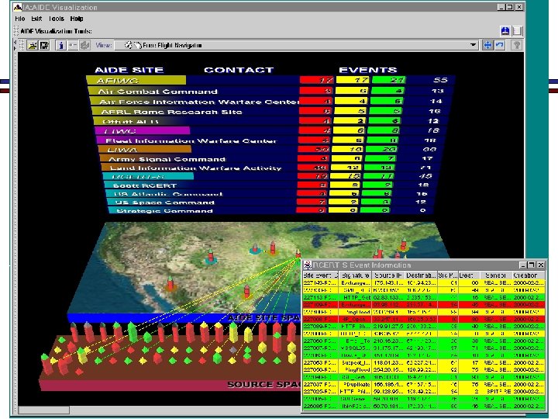Select the green HTTP_Get event row

click(x=423, y=297)
